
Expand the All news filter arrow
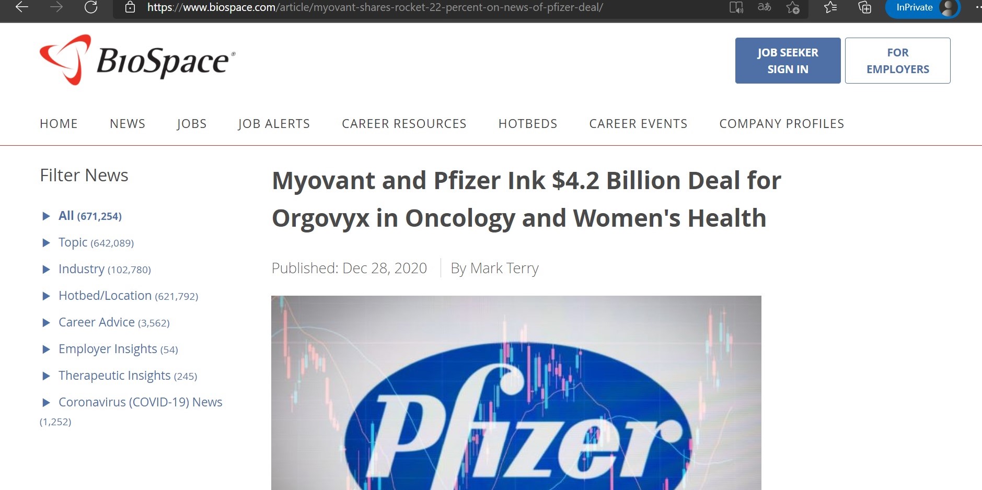[46, 216]
